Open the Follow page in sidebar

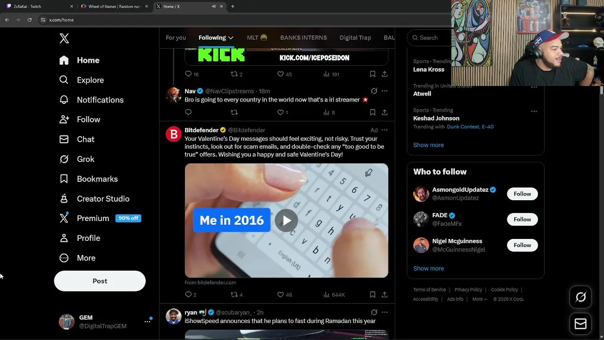(x=79, y=120)
